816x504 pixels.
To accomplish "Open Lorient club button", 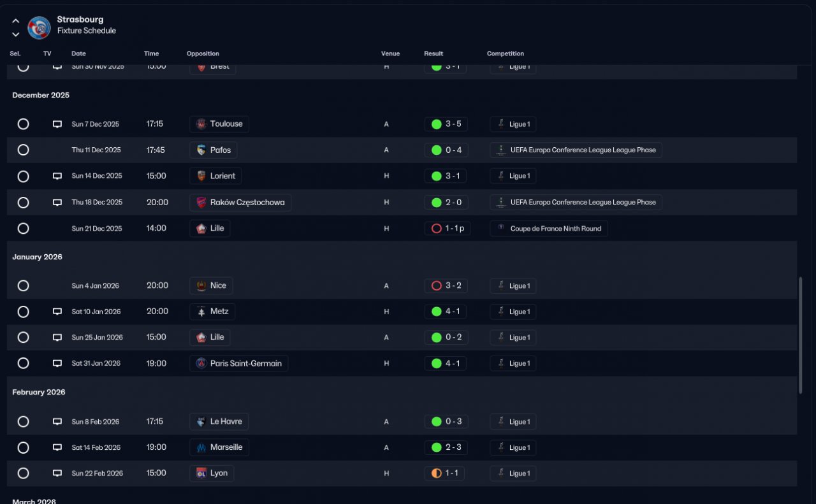I will tap(215, 176).
